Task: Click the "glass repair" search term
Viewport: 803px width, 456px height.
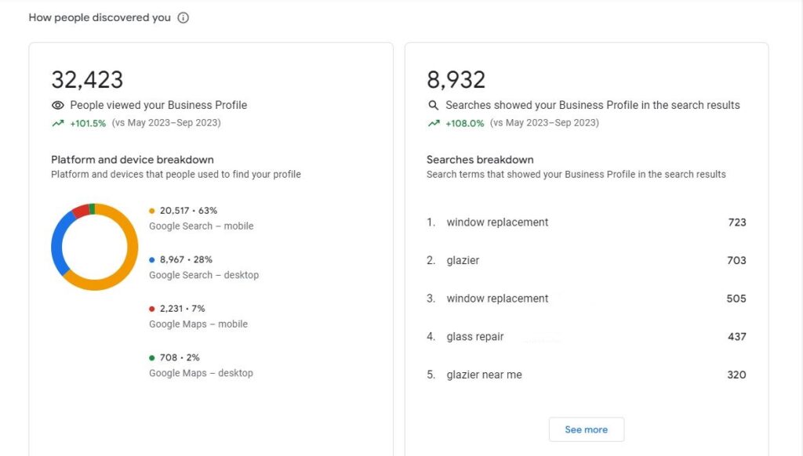Action: tap(475, 337)
